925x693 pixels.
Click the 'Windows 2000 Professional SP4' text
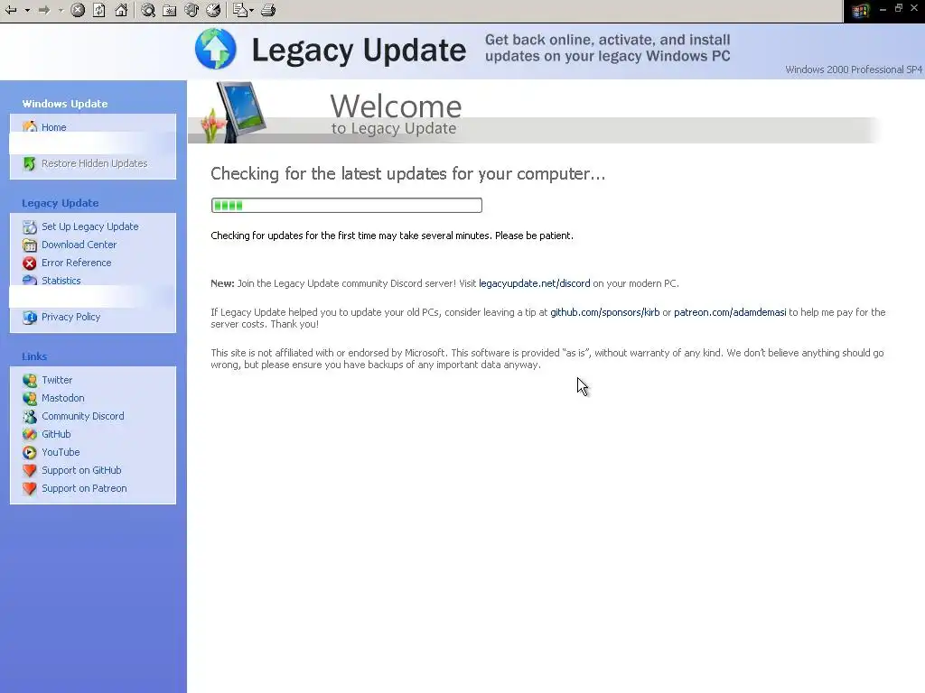[854, 69]
